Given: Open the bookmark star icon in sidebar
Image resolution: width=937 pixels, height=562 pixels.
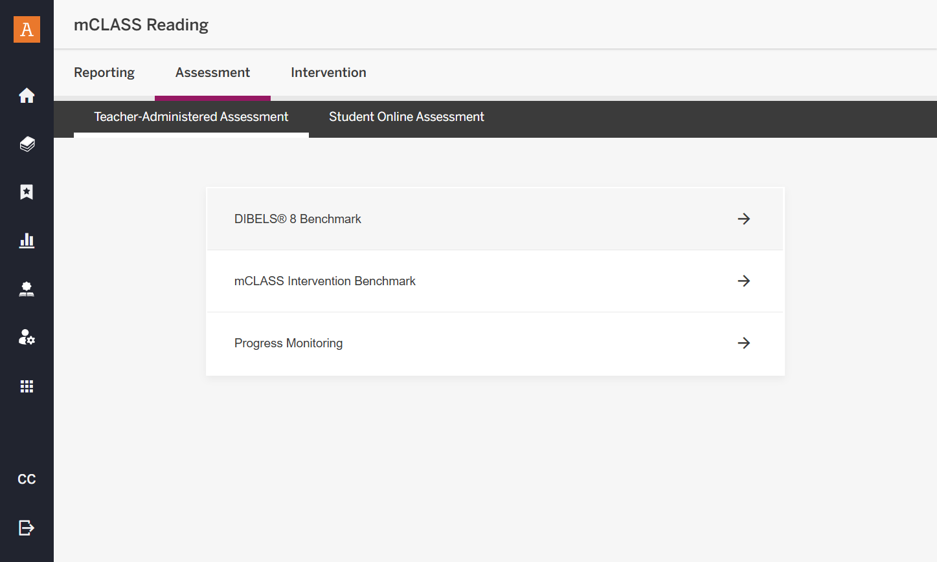Looking at the screenshot, I should 27,192.
